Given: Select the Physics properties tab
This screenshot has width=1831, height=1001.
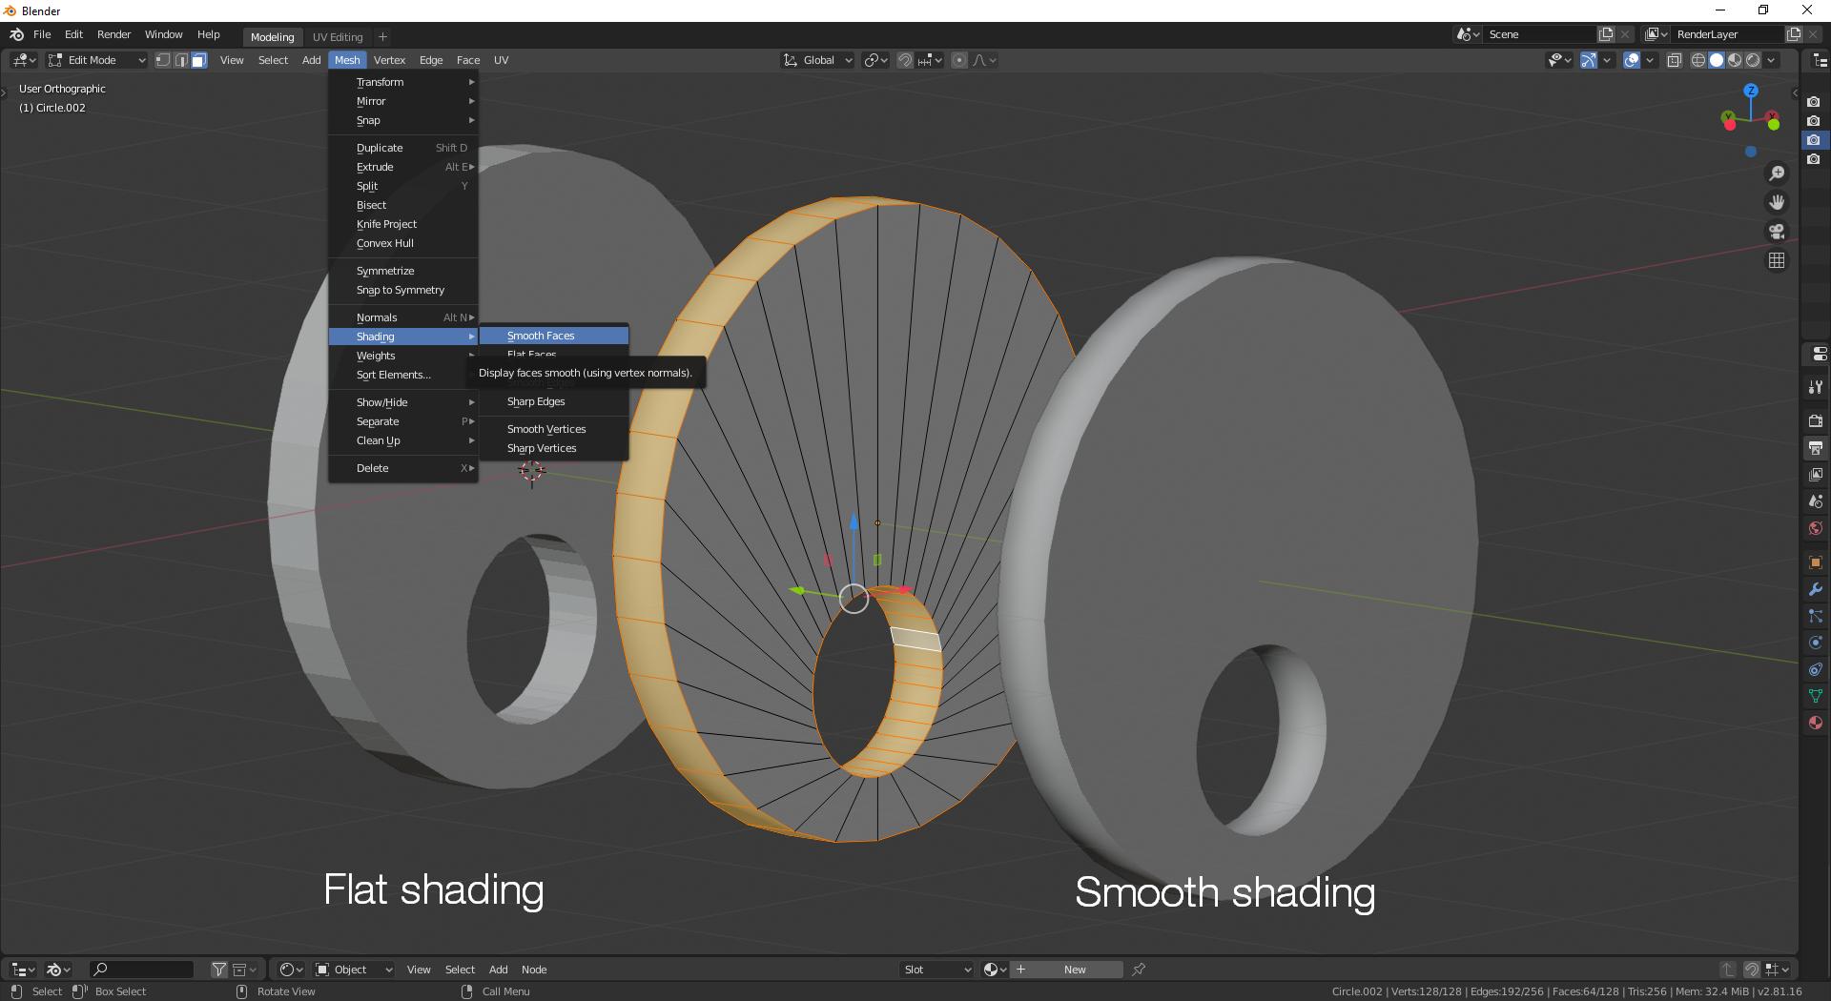Looking at the screenshot, I should [x=1817, y=642].
